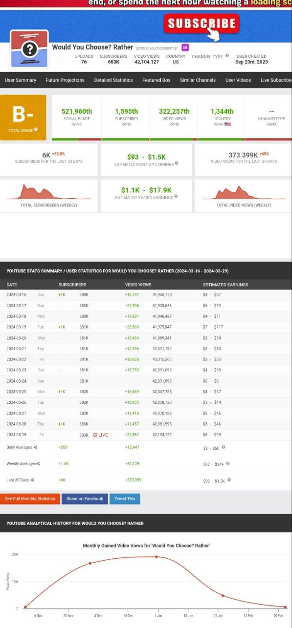Click the 322,257th Video Views Rank value
Viewport: 292px width, 628px height.
click(174, 111)
